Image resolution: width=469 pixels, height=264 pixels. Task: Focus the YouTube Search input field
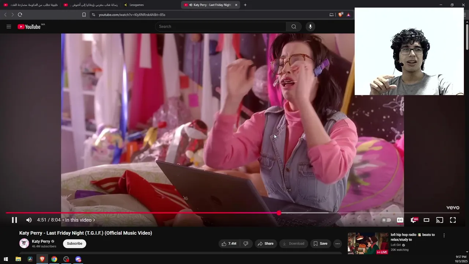(x=221, y=26)
